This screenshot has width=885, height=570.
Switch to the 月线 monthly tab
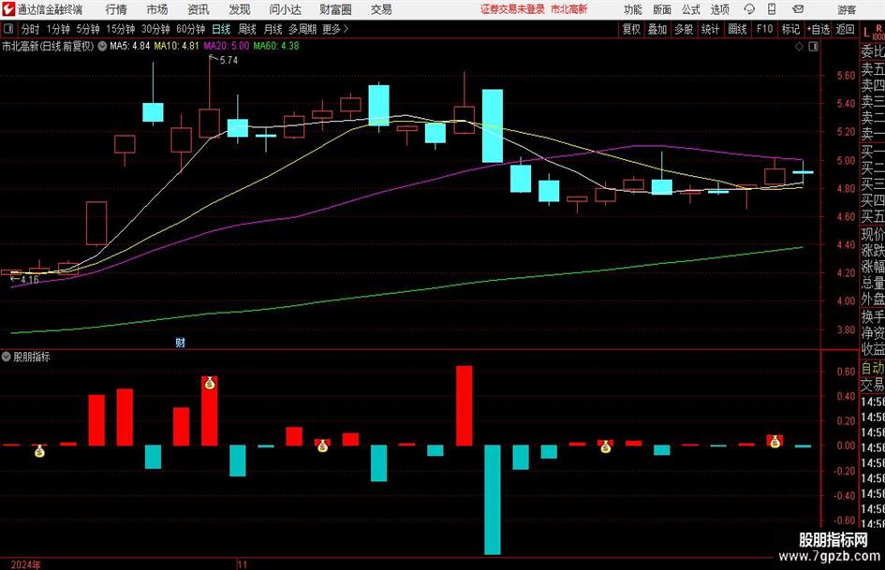tap(273, 29)
